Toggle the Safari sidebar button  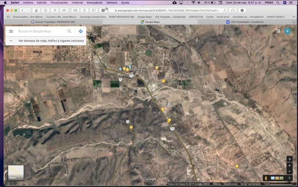click(x=94, y=11)
